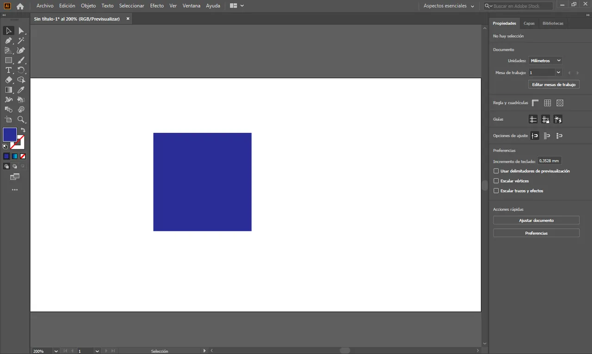Select the Selection (black arrow) tool
The height and width of the screenshot is (354, 592).
(x=8, y=31)
